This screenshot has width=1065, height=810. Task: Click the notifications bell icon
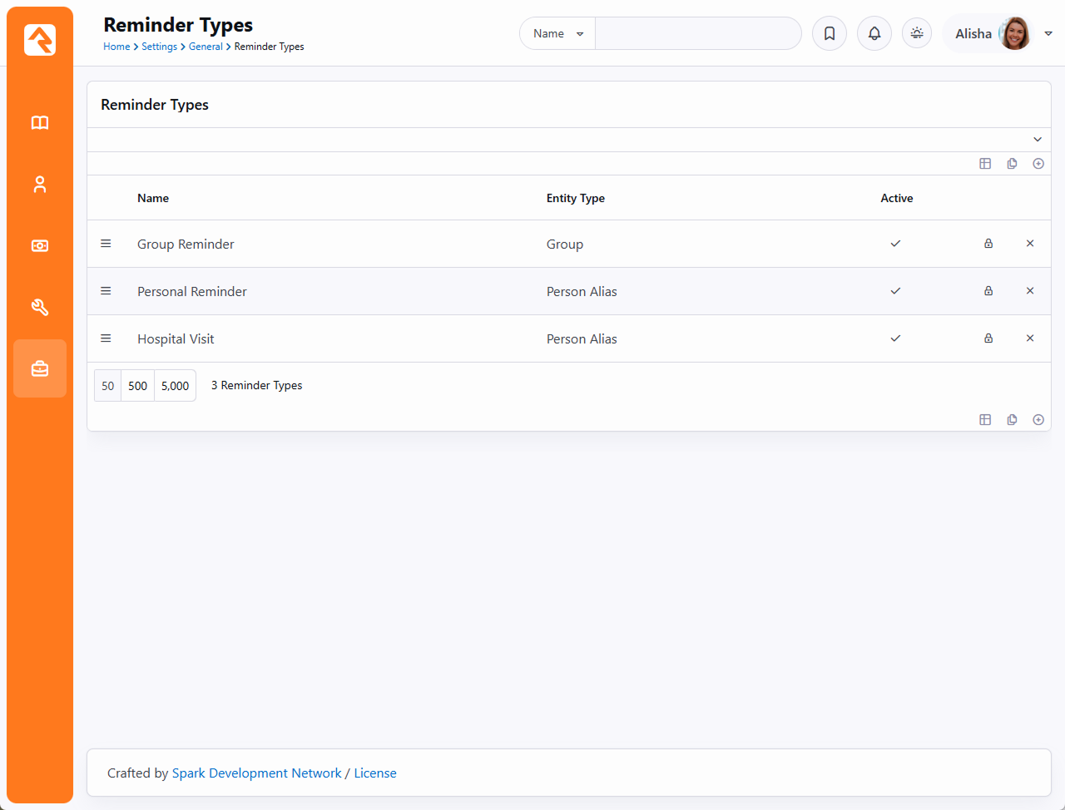(x=874, y=34)
